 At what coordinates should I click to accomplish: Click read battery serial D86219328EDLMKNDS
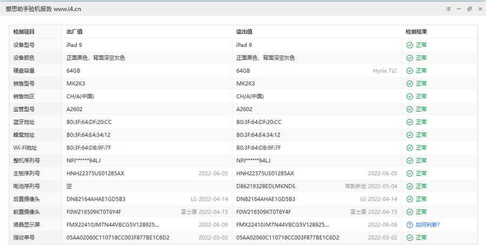[266, 187]
